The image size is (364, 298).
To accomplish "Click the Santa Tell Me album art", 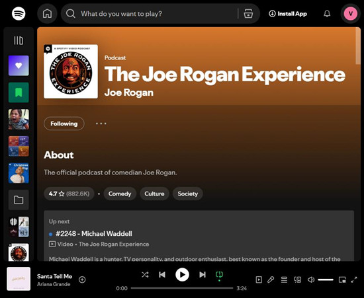I will (x=19, y=279).
